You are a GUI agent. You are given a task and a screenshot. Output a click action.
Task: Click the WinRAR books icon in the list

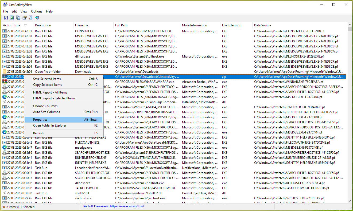click(5, 82)
